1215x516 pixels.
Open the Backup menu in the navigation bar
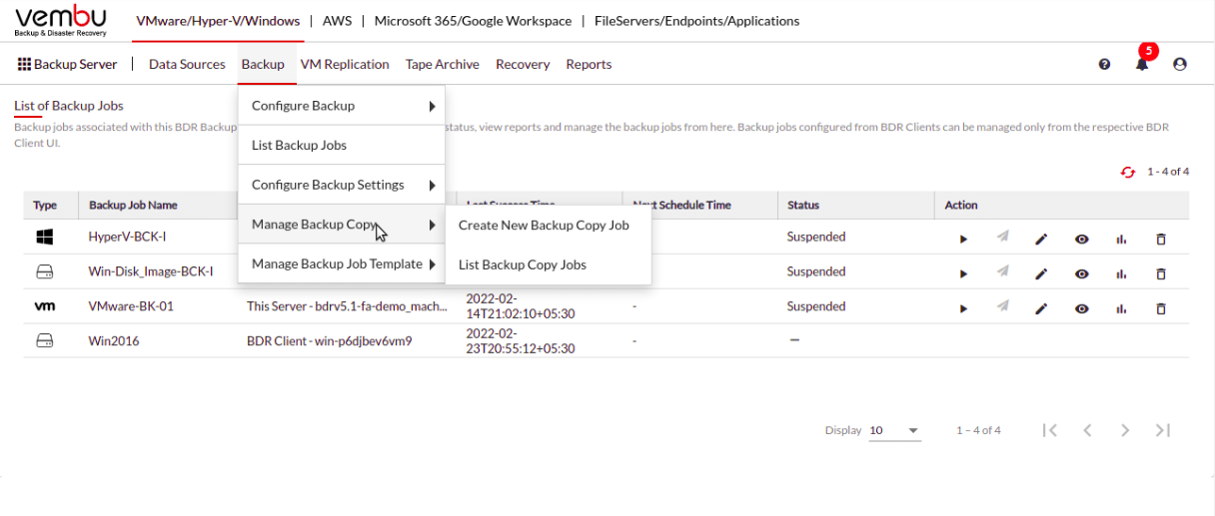[263, 64]
